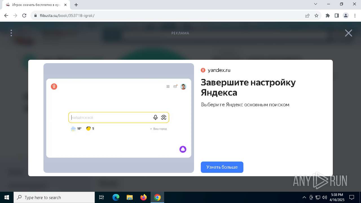Click "Ваш город" in the preview

click(158, 129)
